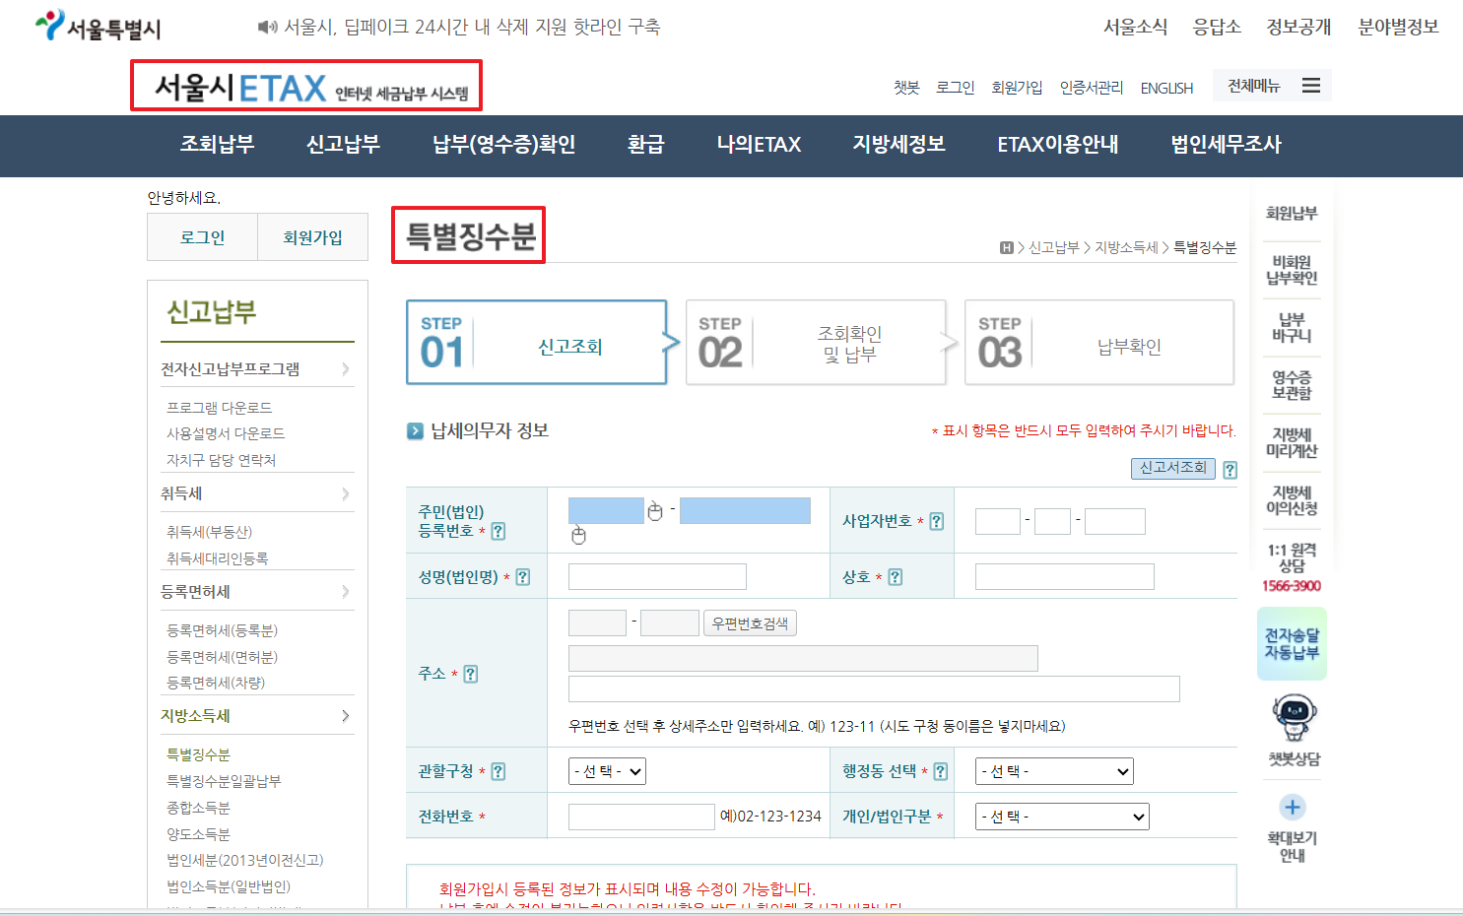Open 법인세무조사 main menu
1463x916 pixels.
click(x=1226, y=145)
